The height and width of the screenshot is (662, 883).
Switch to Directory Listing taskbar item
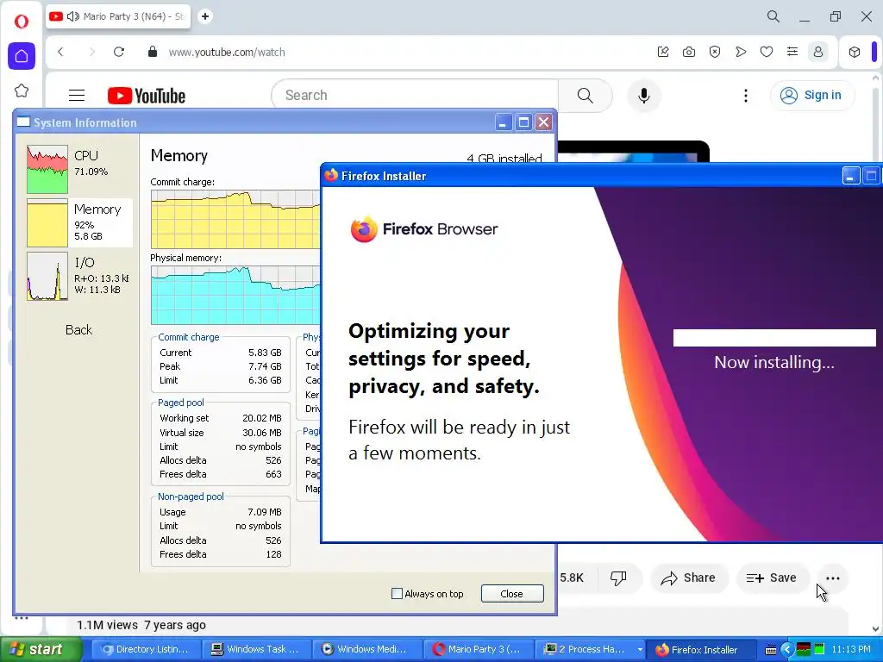pos(145,649)
